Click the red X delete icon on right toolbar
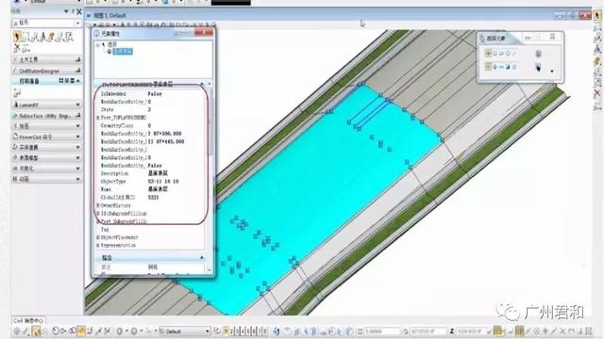 click(597, 93)
